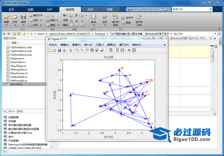The image size is (224, 156).
Task: Open the Run (运行) dropdown arrow
Action: coord(105,25)
